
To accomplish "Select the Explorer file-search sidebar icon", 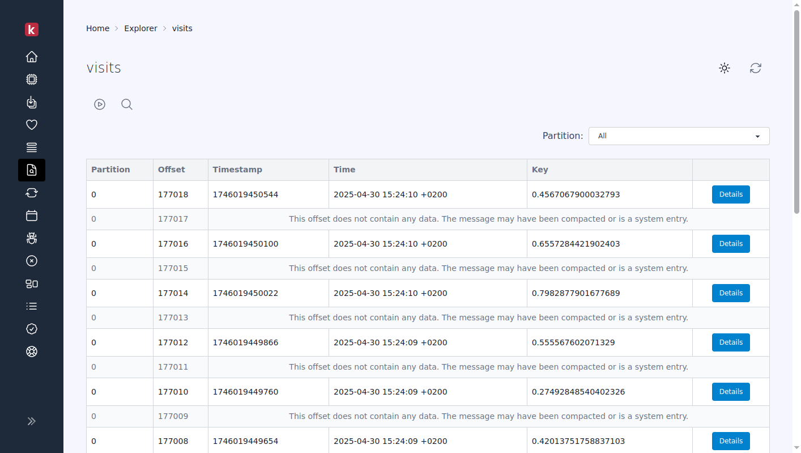I will [x=32, y=170].
